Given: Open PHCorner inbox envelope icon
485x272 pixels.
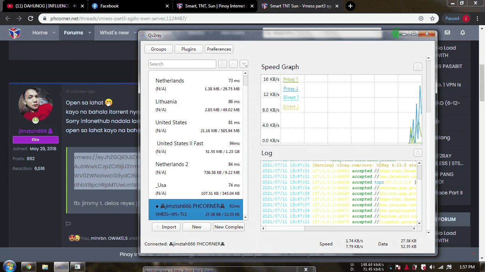Looking at the screenshot, I should pyautogui.click(x=447, y=33).
